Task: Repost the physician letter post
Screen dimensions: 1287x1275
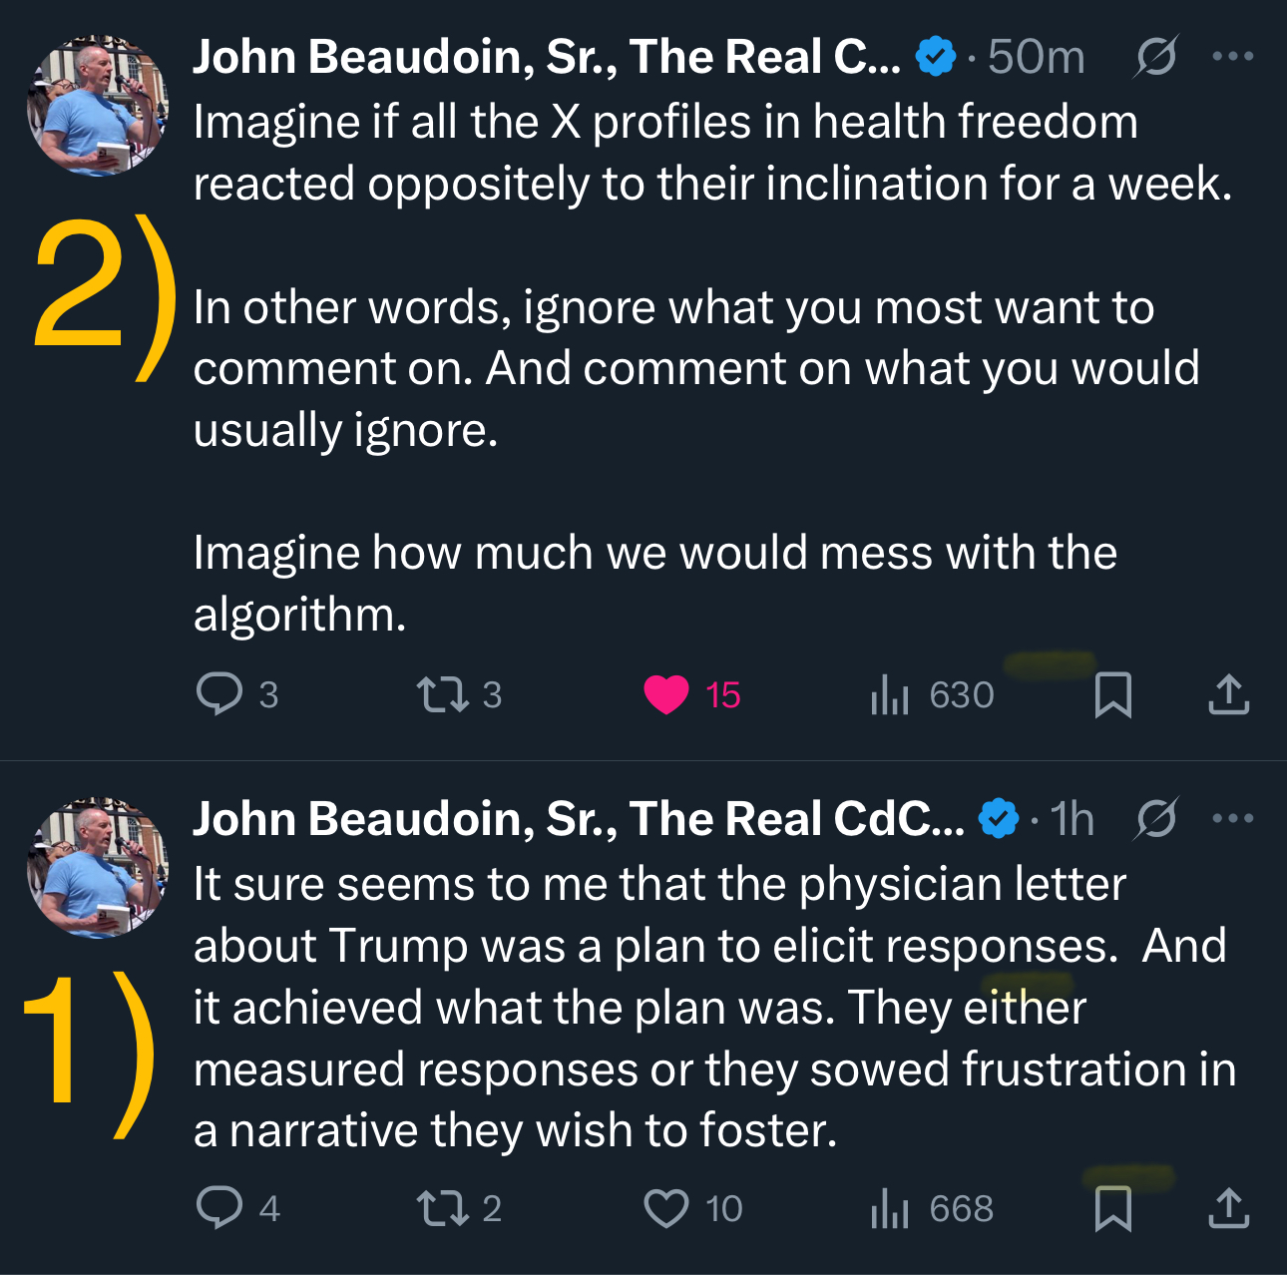Action: [x=443, y=1208]
